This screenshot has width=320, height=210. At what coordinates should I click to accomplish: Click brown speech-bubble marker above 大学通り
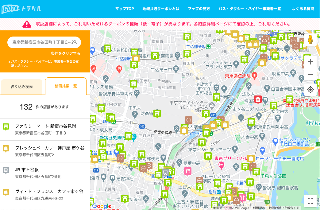(189, 120)
